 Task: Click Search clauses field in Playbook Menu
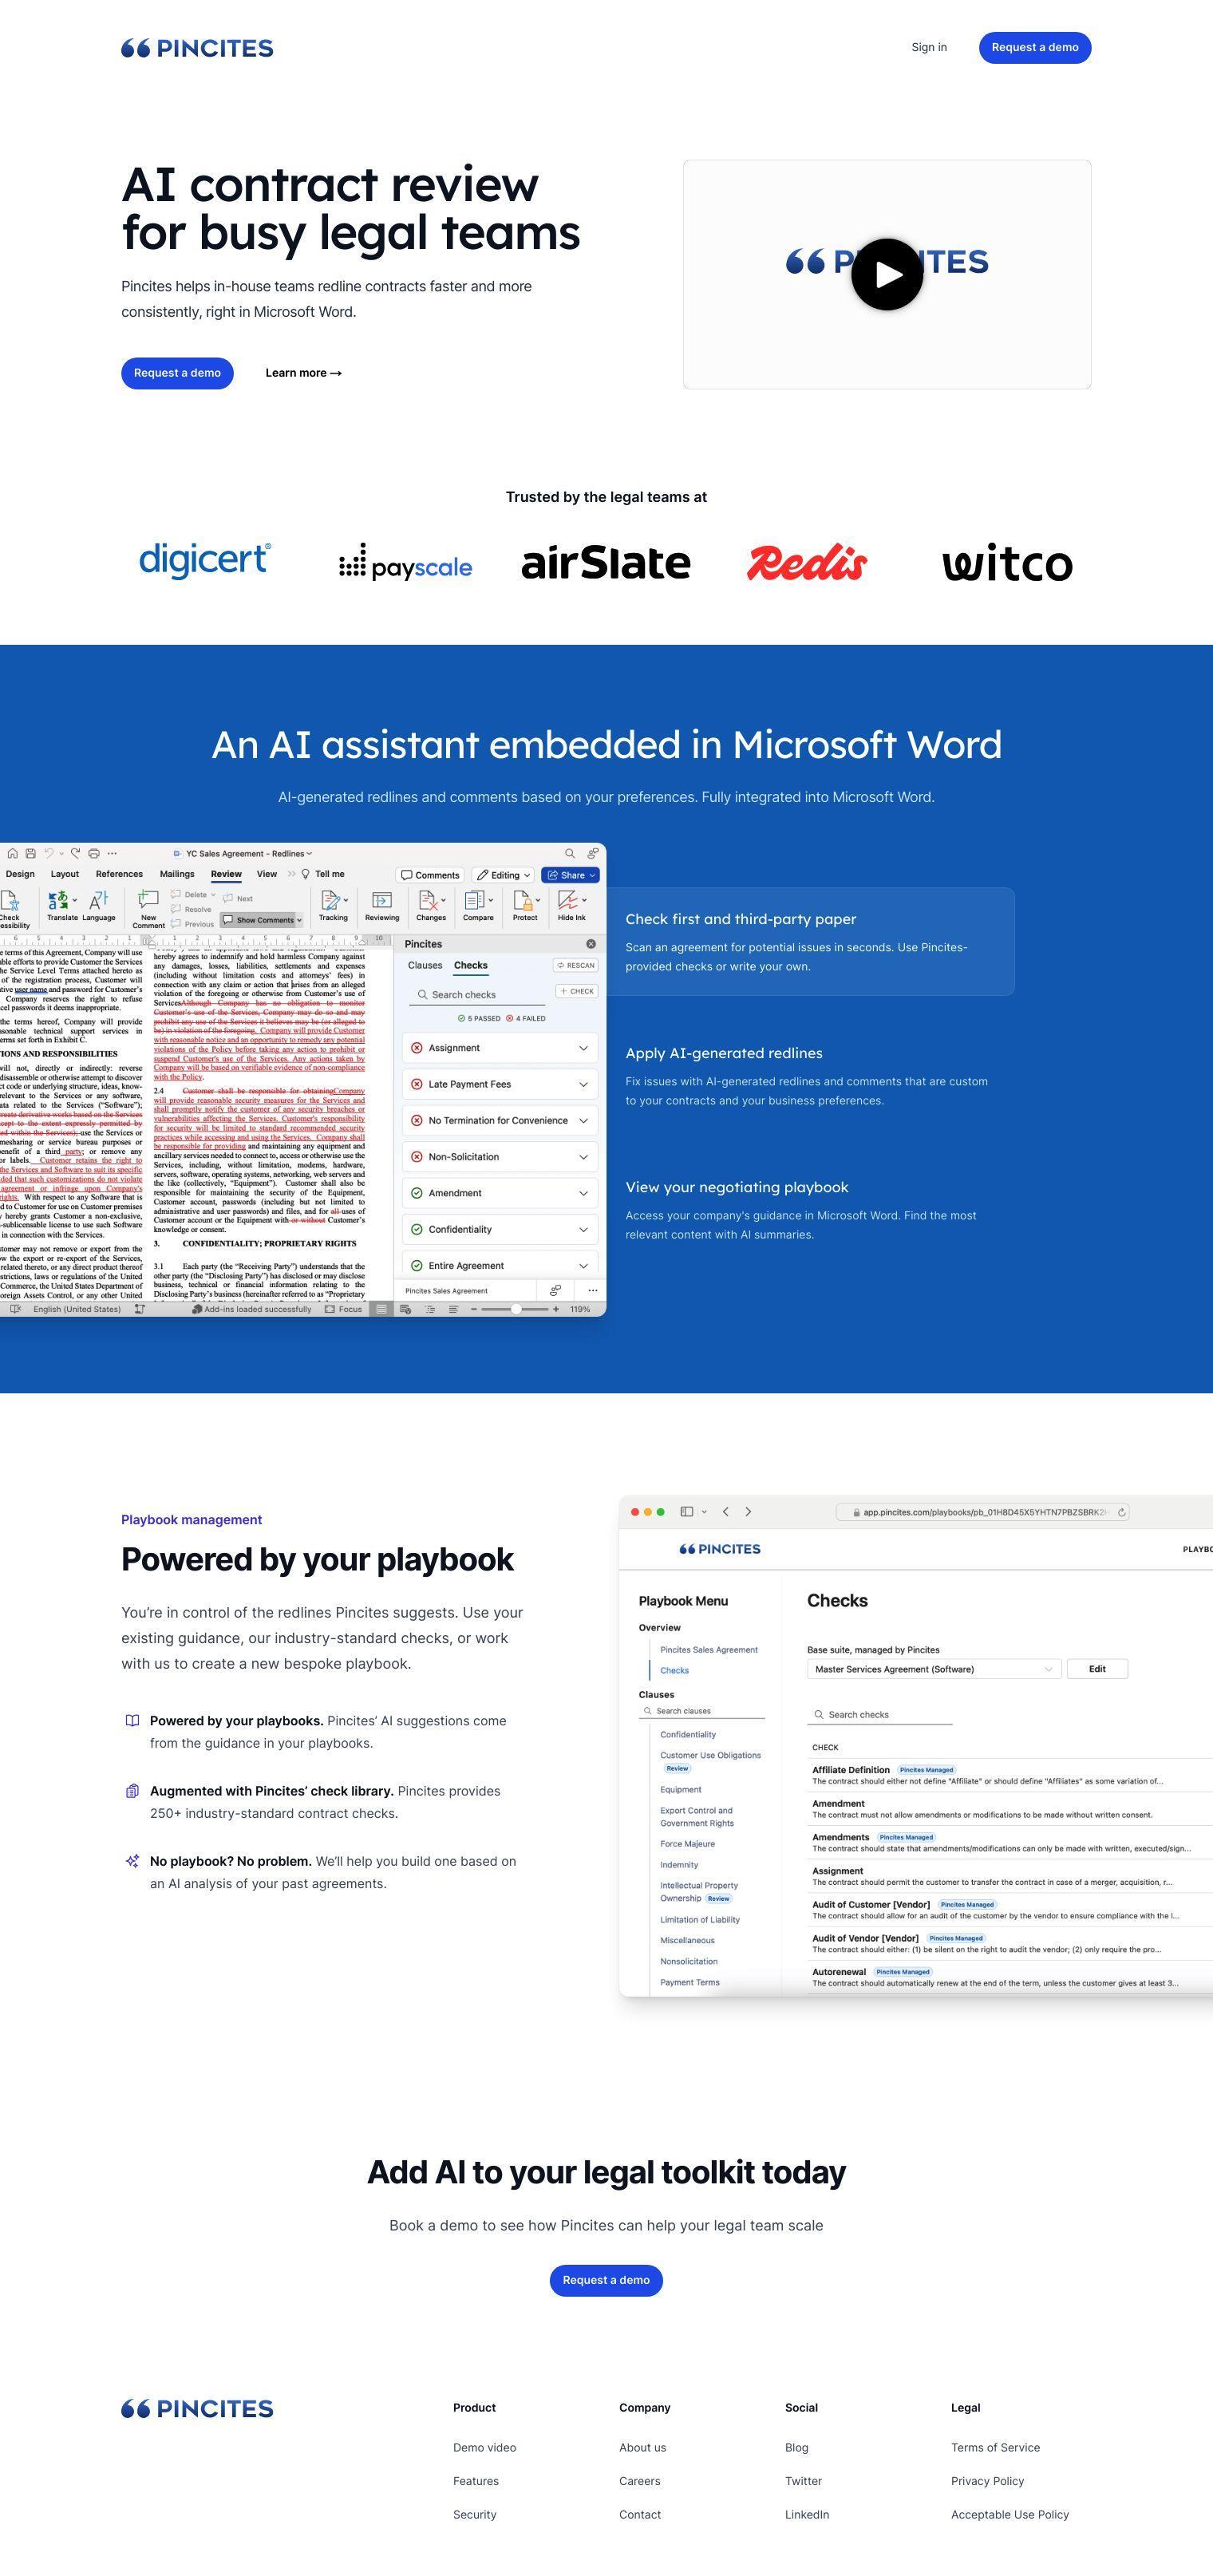coord(703,1711)
